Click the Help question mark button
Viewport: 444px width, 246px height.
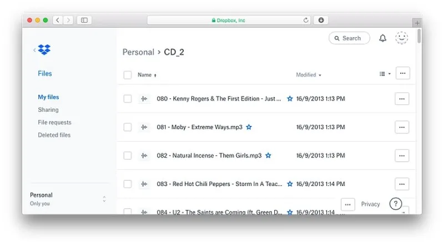tap(396, 203)
